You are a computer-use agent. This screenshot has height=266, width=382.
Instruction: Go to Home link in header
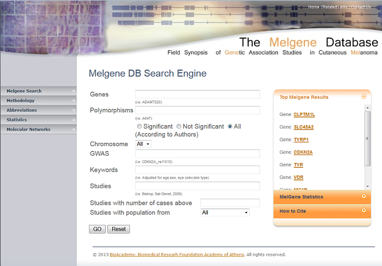click(314, 7)
